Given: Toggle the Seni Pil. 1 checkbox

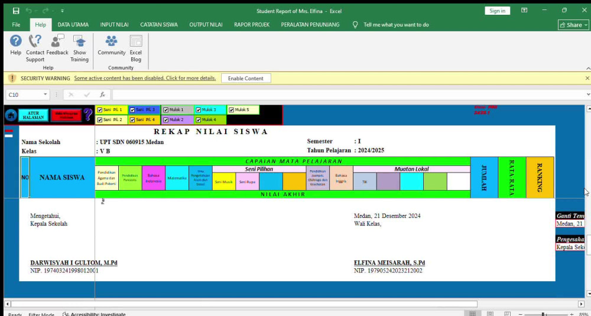Looking at the screenshot, I should pyautogui.click(x=100, y=110).
